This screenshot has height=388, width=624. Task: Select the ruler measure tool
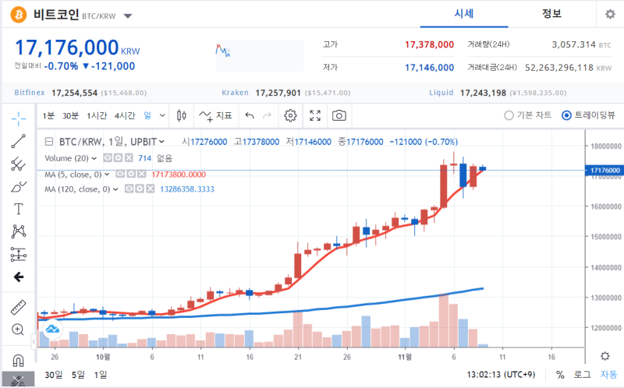18,307
